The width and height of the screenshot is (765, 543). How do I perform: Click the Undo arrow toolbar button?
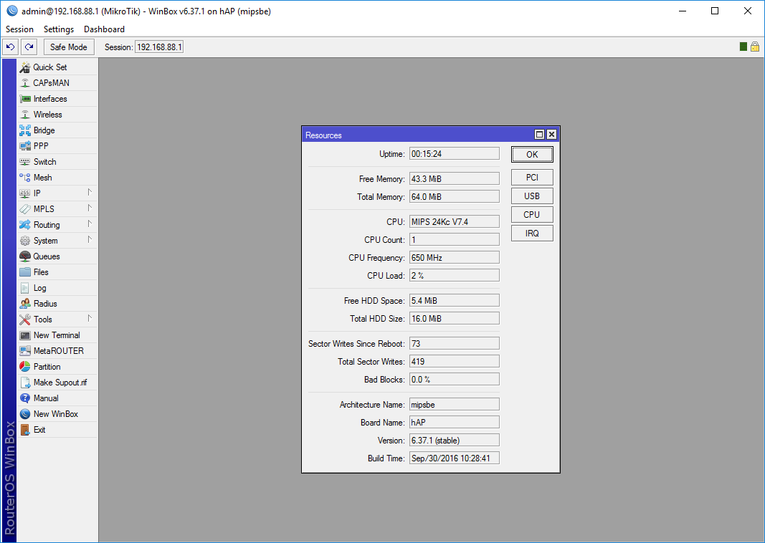10,47
